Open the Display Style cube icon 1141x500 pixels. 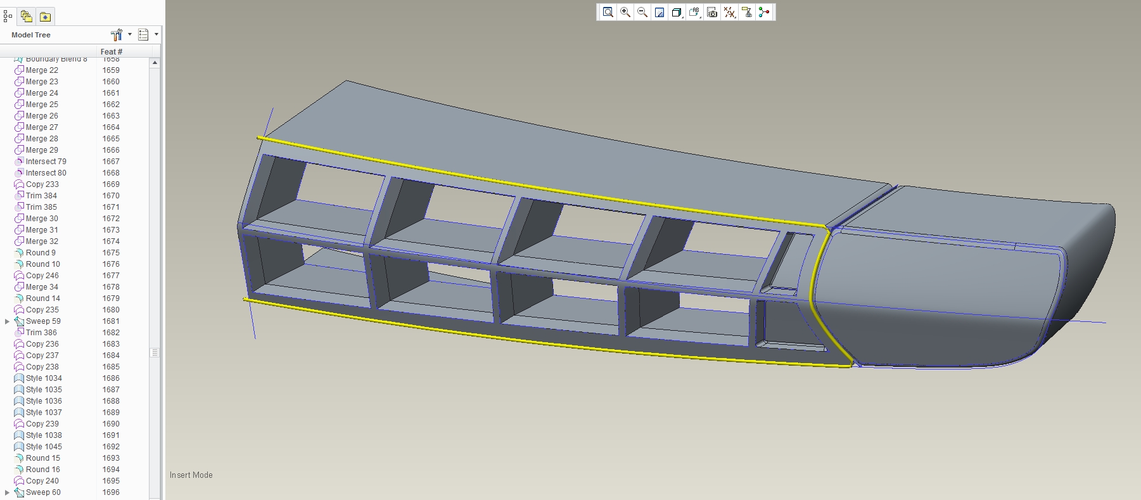point(677,12)
